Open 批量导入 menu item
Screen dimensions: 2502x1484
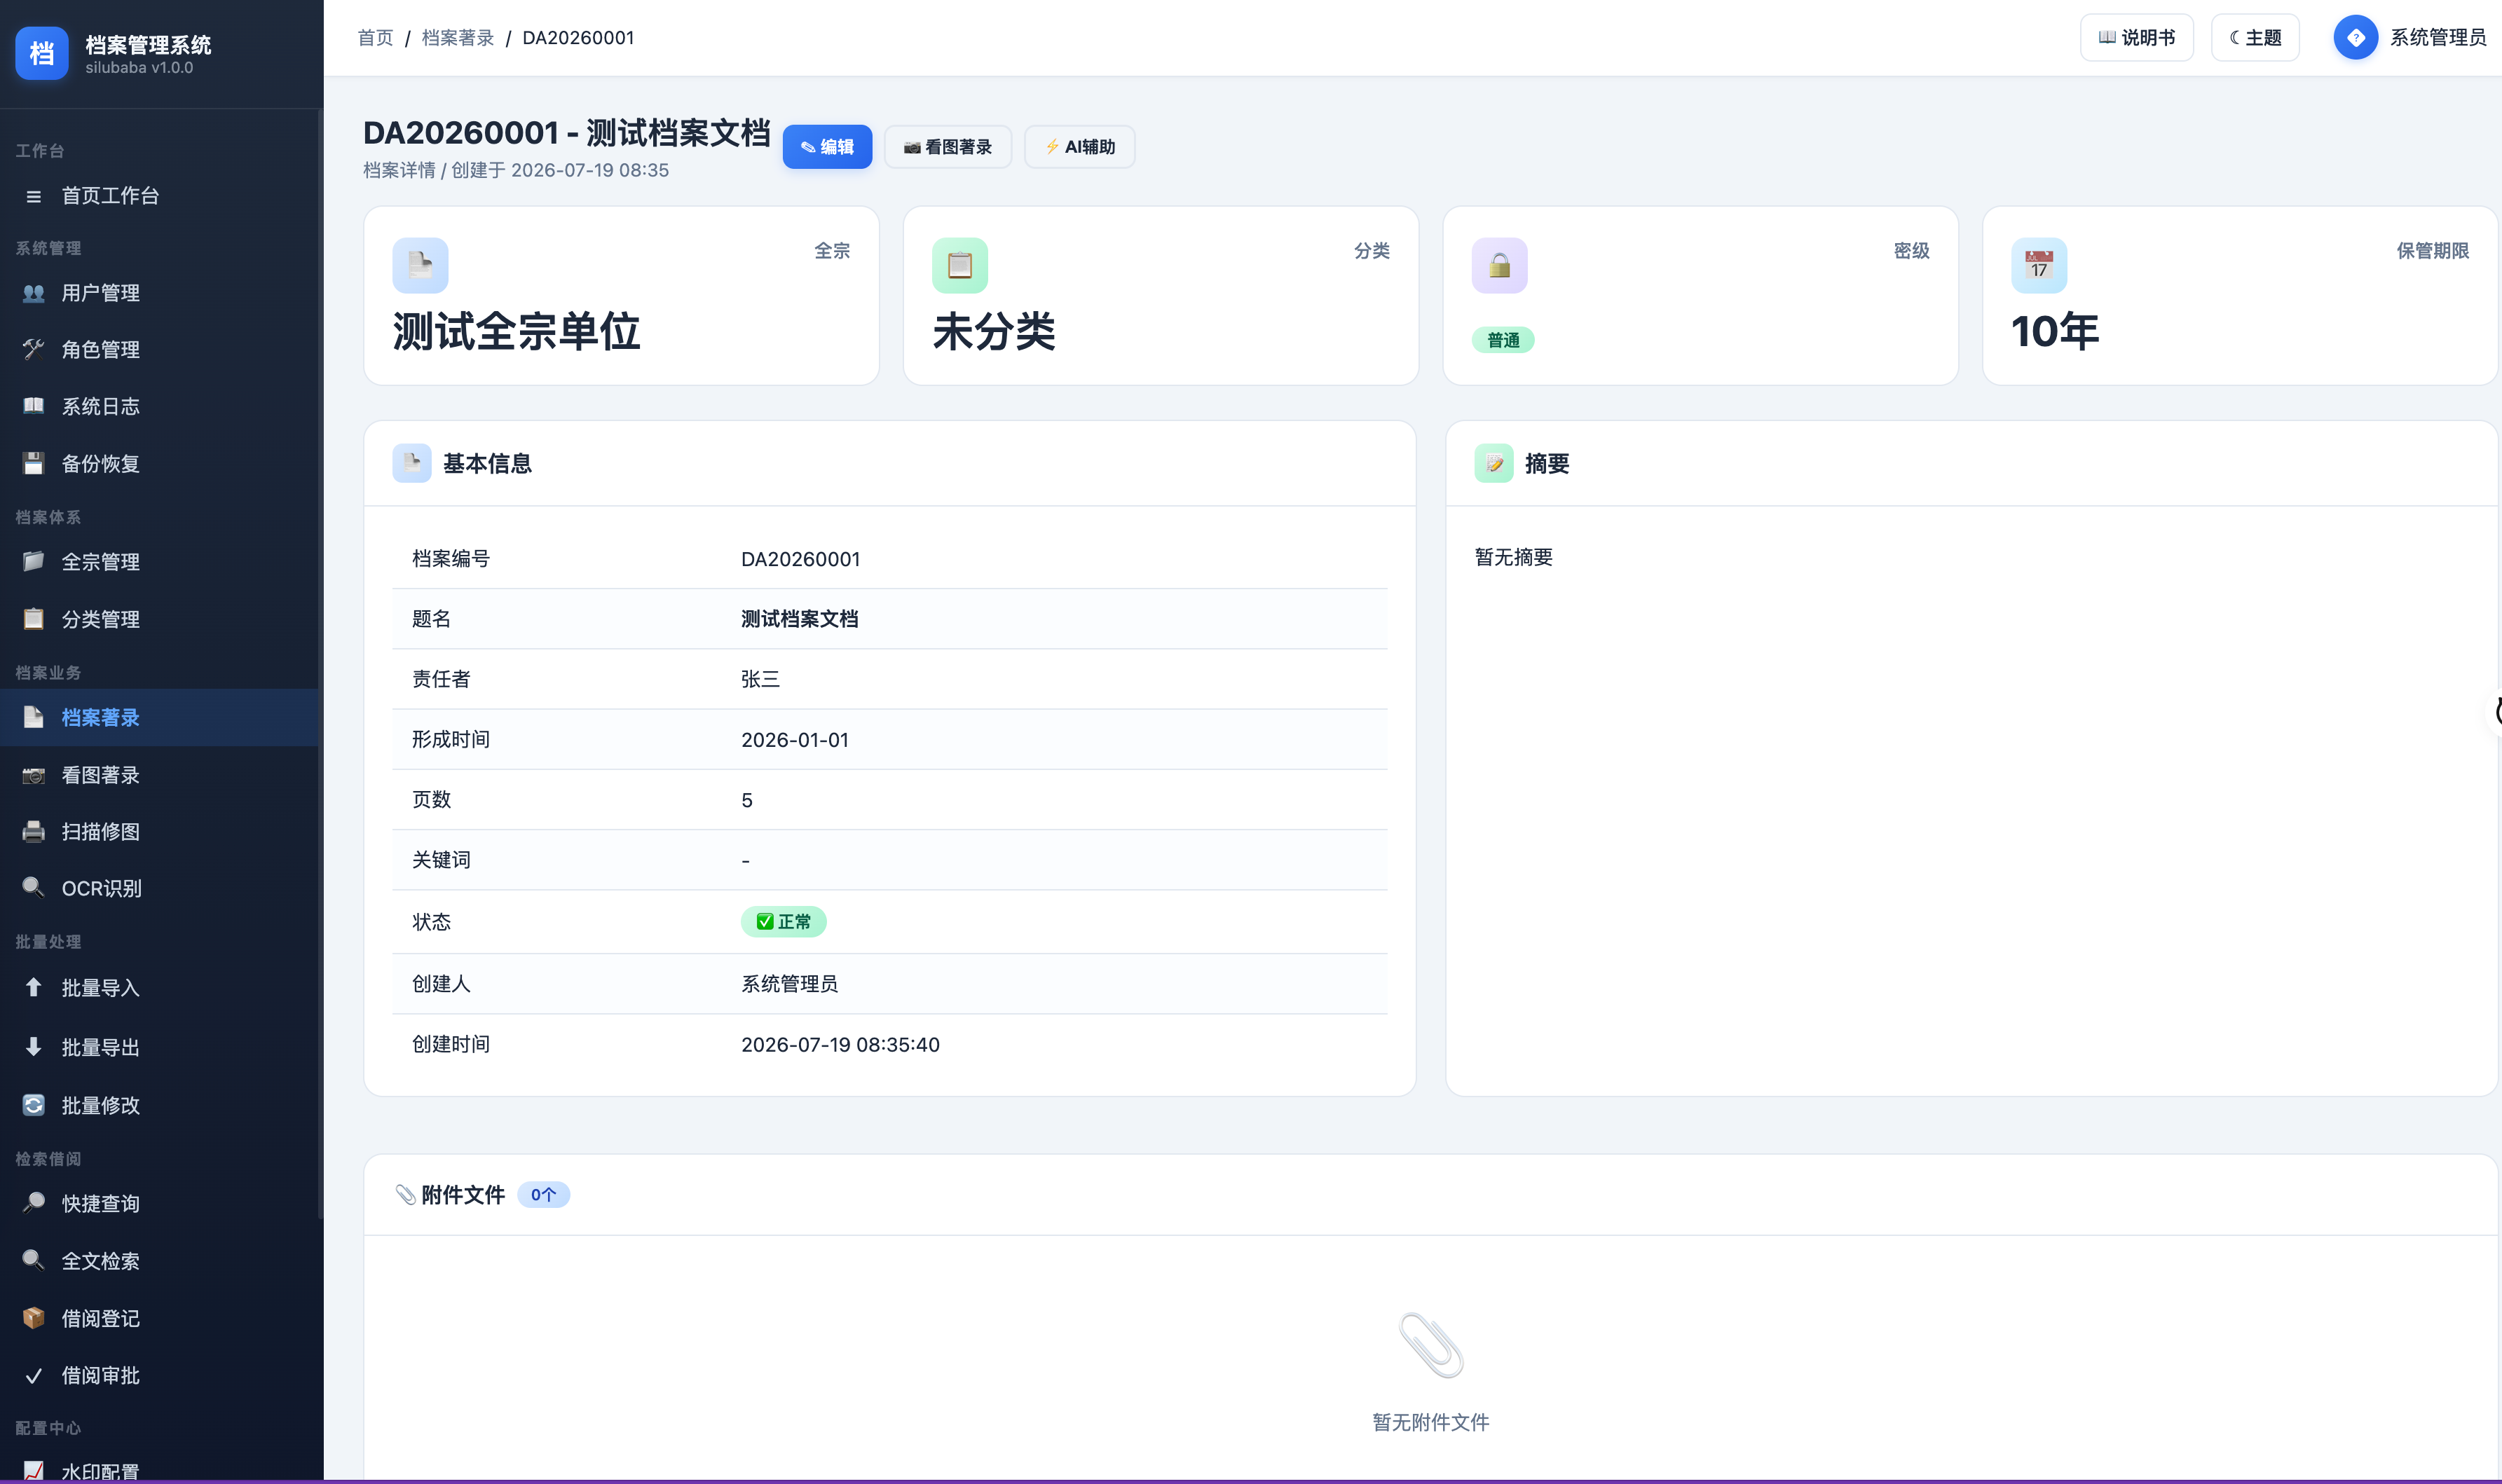pos(160,988)
